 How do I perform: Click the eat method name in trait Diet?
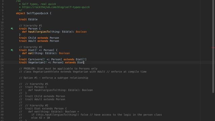tap(31, 53)
